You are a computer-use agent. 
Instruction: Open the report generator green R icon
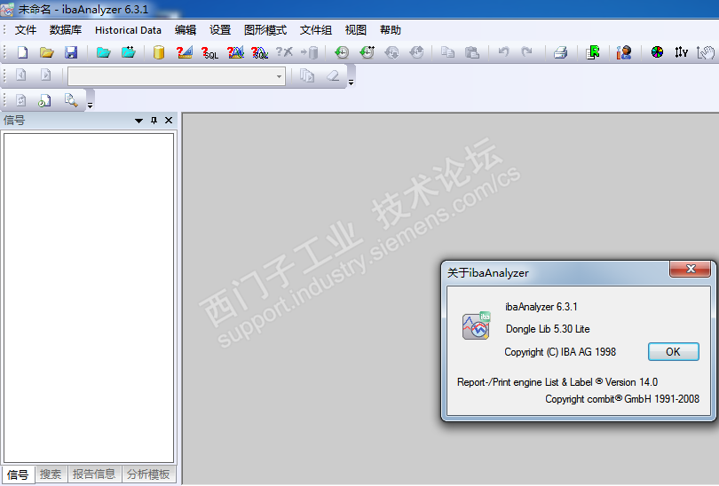click(592, 52)
